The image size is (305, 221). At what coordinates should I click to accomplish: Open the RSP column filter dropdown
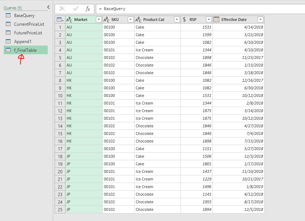(208, 20)
